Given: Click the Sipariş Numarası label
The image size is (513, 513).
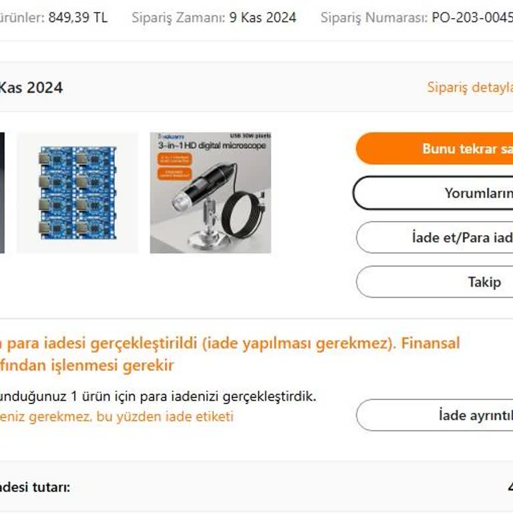Looking at the screenshot, I should (x=374, y=17).
